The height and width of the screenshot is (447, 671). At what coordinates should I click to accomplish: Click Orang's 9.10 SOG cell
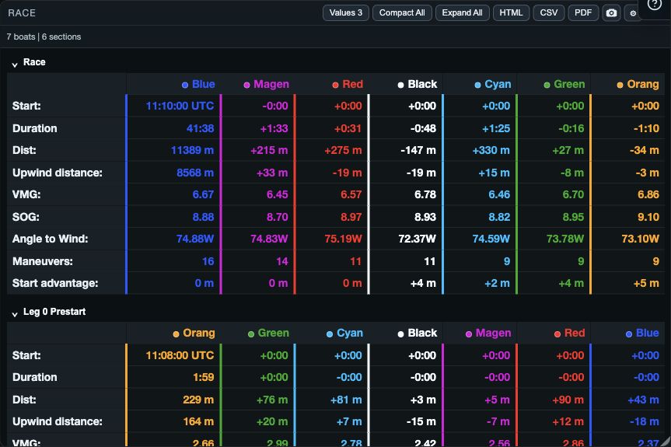tap(648, 217)
